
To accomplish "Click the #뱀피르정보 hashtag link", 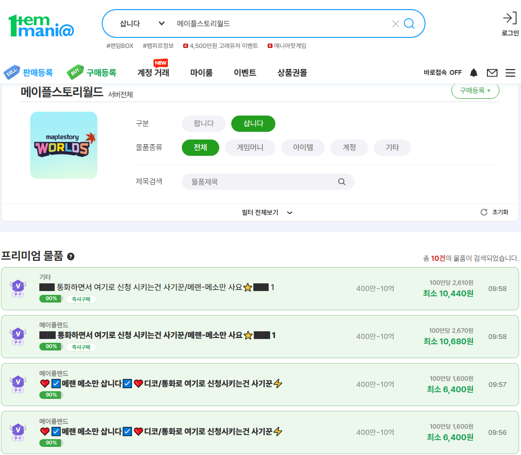I will [158, 46].
